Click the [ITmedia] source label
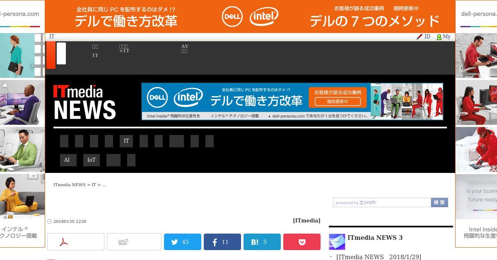 tap(306, 221)
